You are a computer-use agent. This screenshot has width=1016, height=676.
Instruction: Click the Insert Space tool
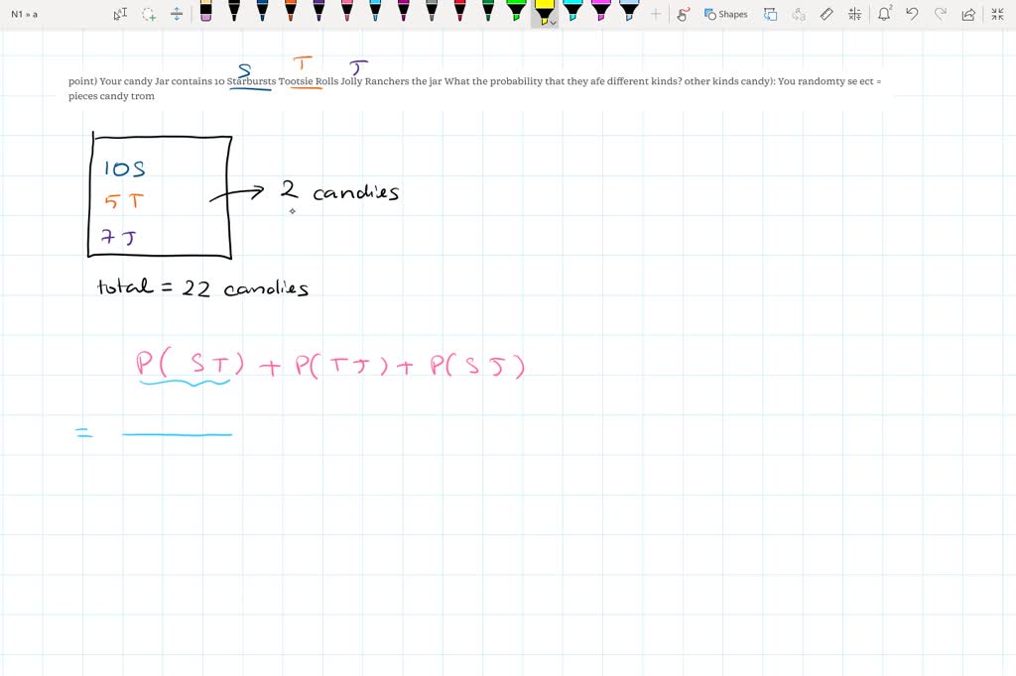point(177,14)
